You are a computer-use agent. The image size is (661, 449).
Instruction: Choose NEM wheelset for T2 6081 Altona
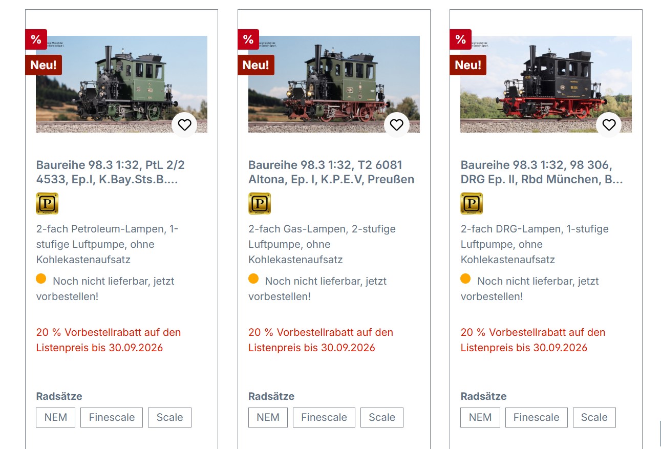click(x=268, y=417)
